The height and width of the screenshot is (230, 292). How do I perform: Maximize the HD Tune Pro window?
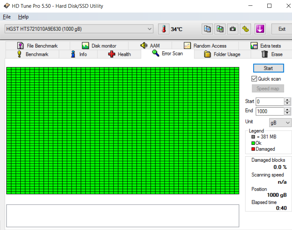[269, 6]
